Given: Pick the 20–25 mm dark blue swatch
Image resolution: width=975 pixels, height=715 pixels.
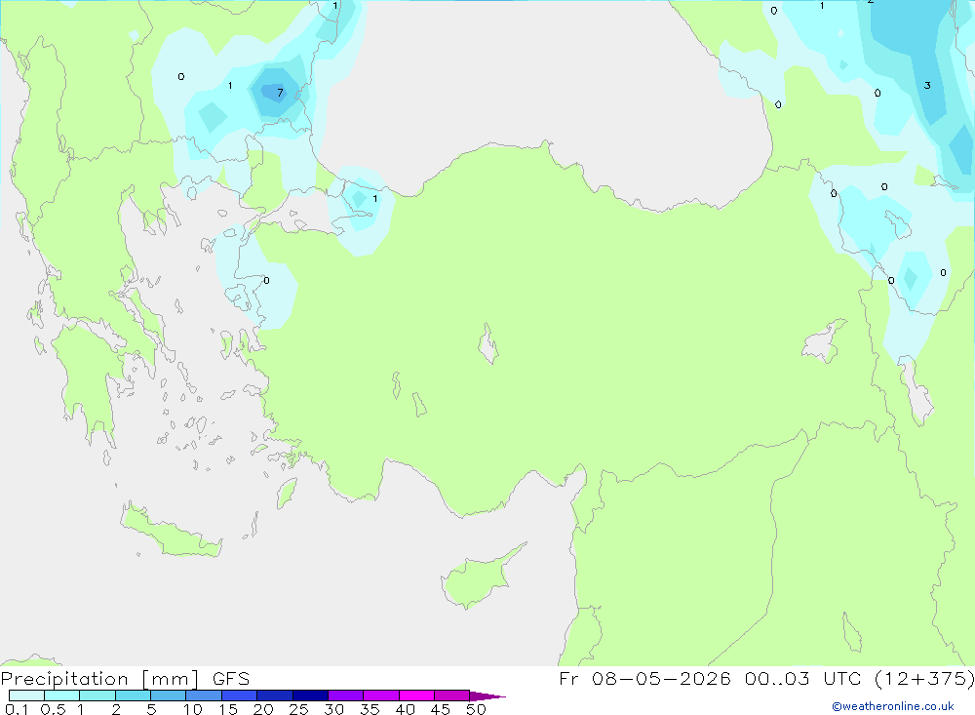Looking at the screenshot, I should pyautogui.click(x=275, y=695).
